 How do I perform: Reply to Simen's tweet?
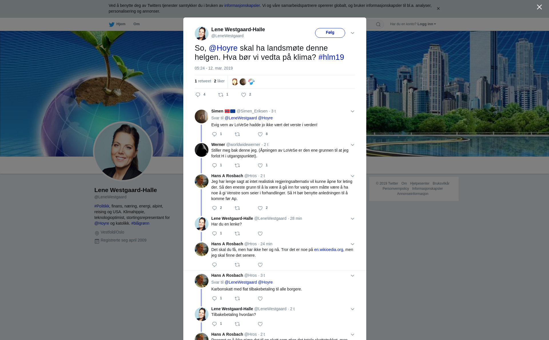click(x=214, y=134)
